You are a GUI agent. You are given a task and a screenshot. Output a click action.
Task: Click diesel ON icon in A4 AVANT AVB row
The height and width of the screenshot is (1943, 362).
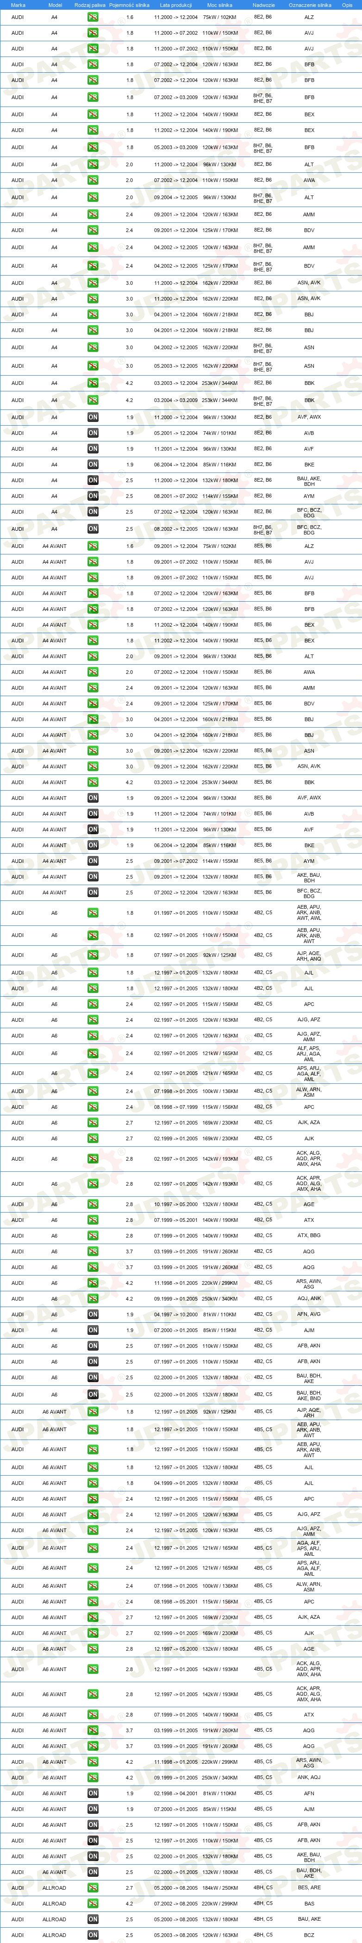pyautogui.click(x=93, y=814)
